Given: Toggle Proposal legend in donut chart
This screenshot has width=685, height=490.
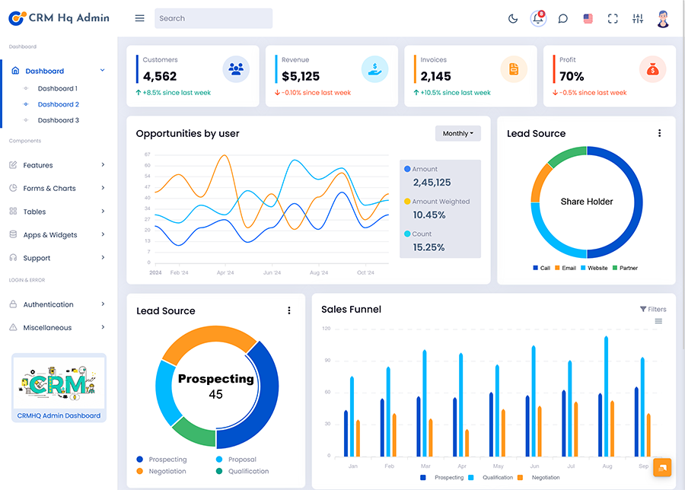Looking at the screenshot, I should tap(237, 460).
